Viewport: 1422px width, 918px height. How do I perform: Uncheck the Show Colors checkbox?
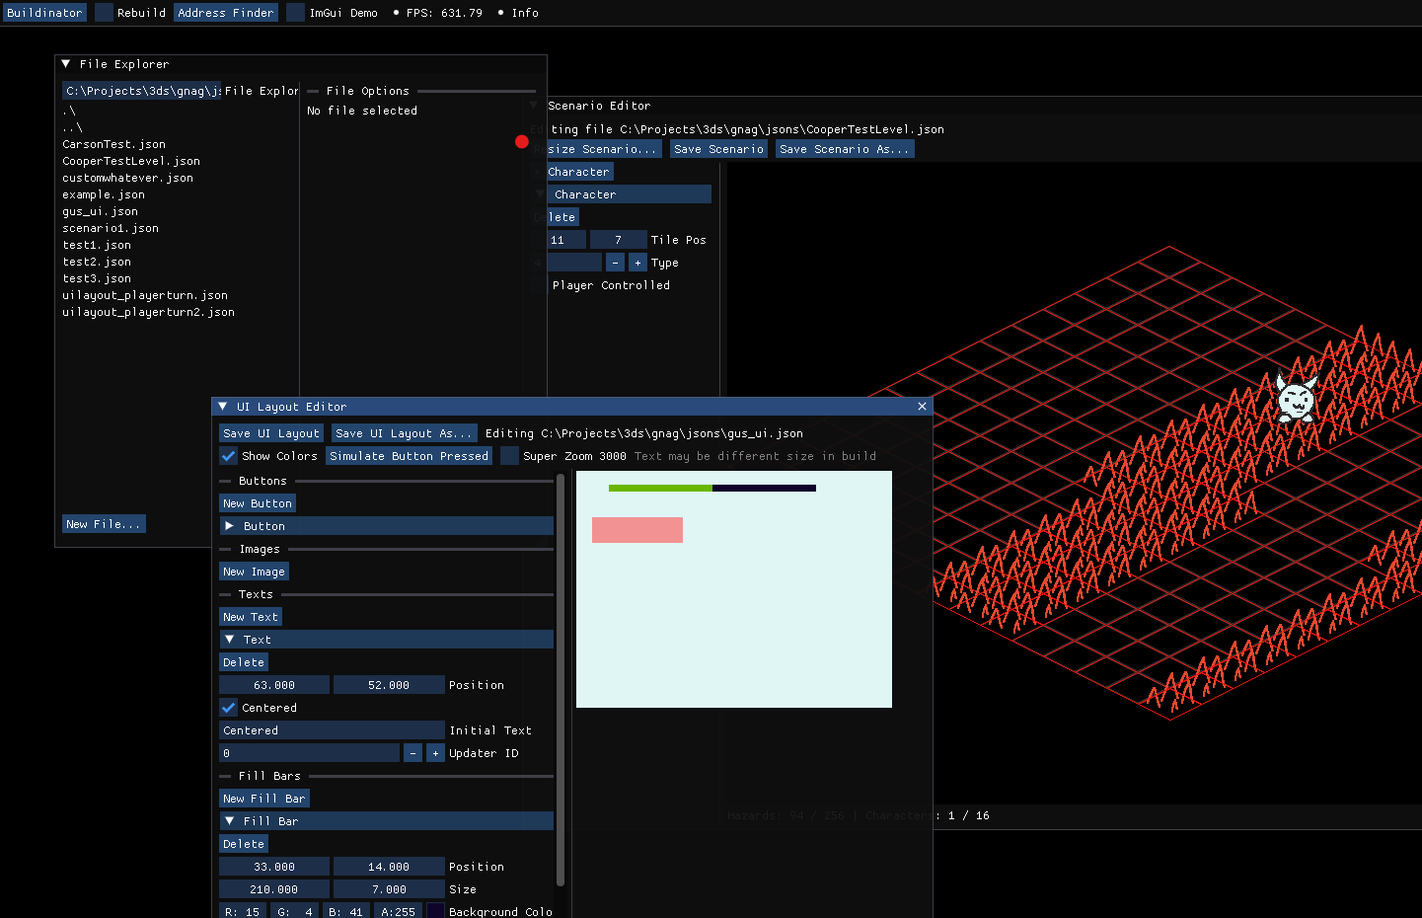point(229,456)
